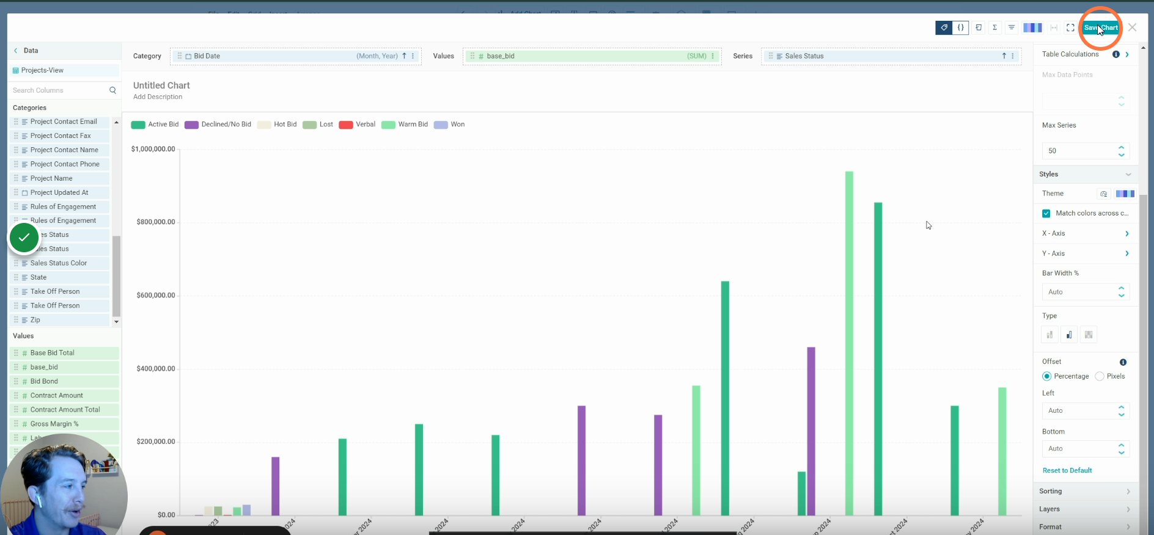Viewport: 1154px width, 535px height.
Task: Click Reset to Default link
Action: point(1067,471)
